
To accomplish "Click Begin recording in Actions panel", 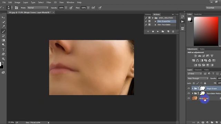I will click(x=153, y=31).
